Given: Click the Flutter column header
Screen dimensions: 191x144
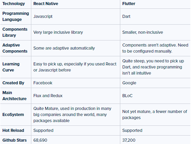Looking at the screenshot, I should [x=129, y=4].
